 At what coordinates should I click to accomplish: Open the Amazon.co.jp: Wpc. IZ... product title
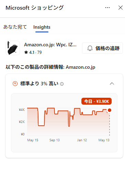click(x=50, y=45)
